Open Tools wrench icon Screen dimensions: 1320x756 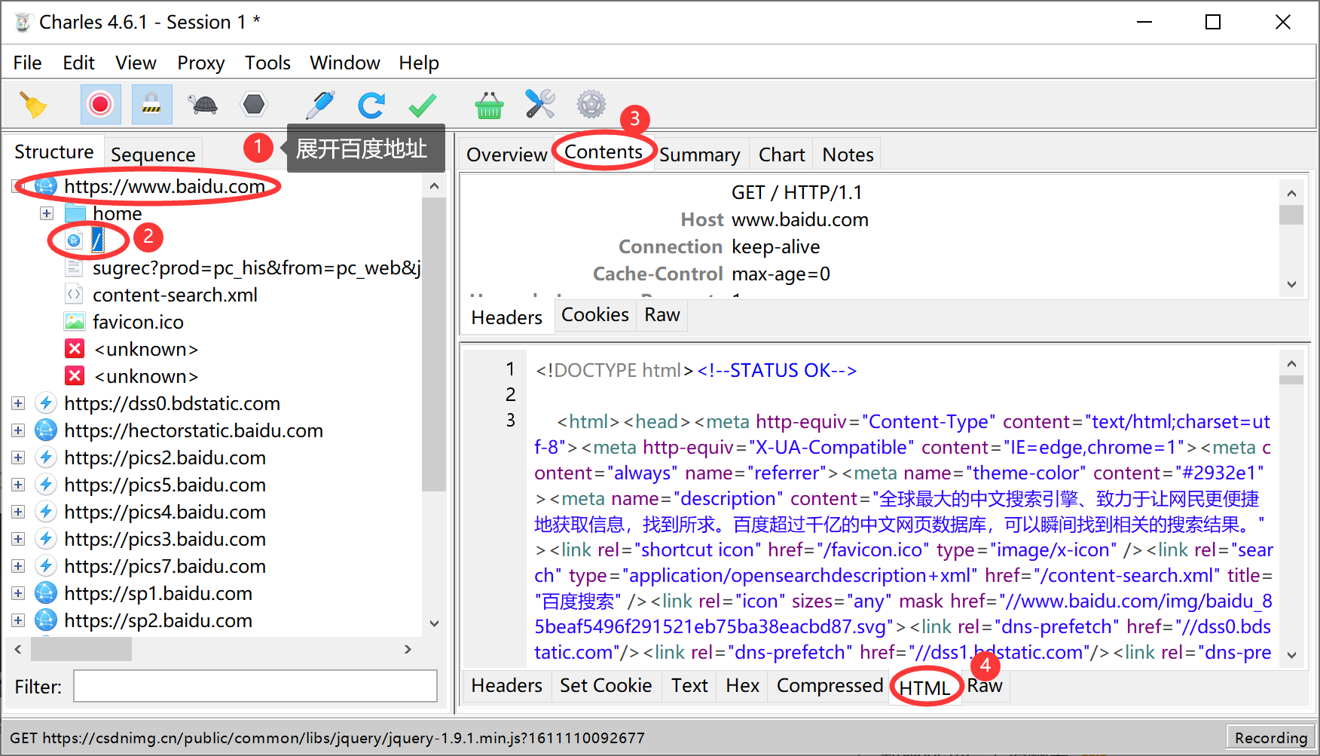click(x=540, y=104)
